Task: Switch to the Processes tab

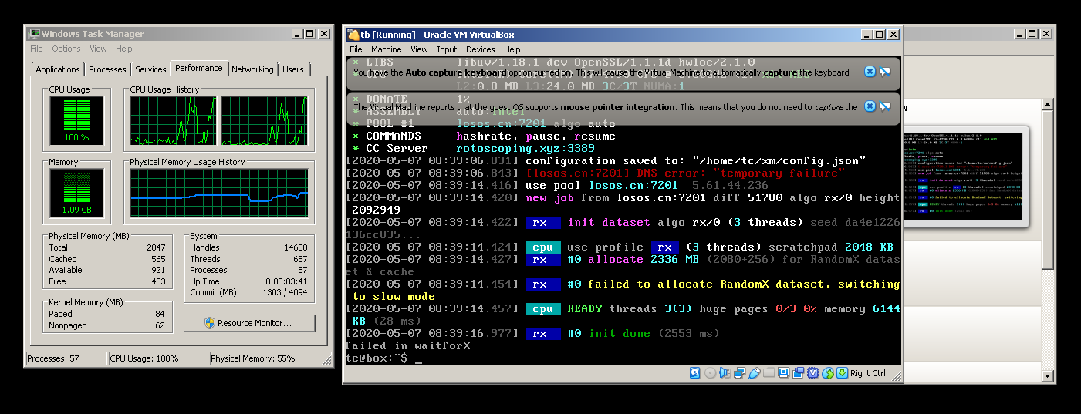Action: [x=107, y=69]
